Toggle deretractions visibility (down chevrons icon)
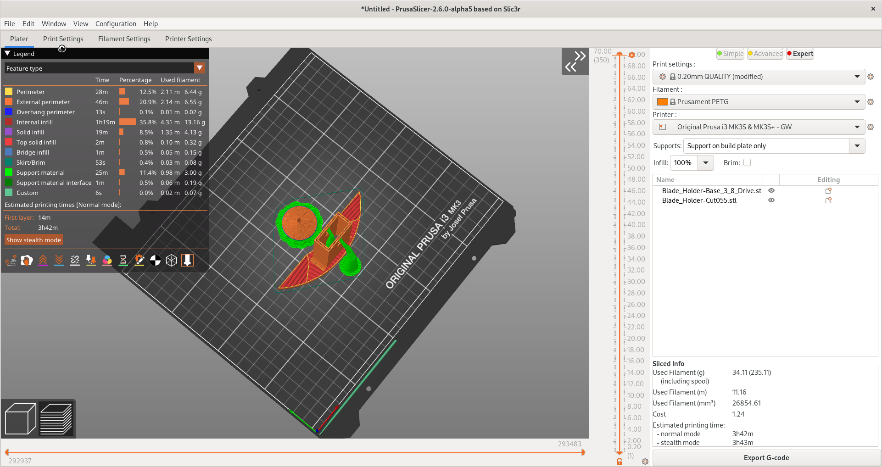This screenshot has height=467, width=882. coord(59,261)
